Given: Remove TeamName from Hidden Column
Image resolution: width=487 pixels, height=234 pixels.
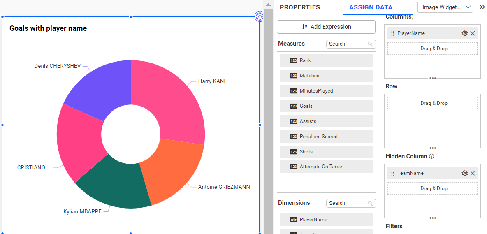Looking at the screenshot, I should [473, 173].
